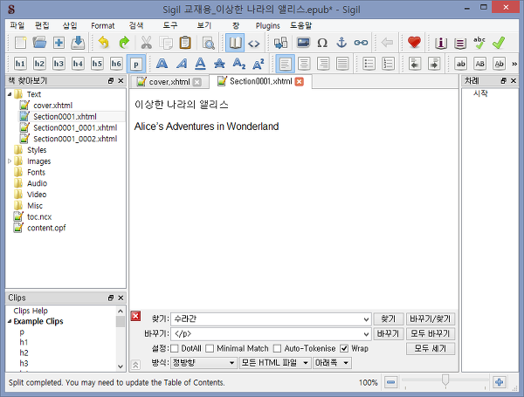Validate EPUB with green checkmark
Image resolution: width=524 pixels, height=397 pixels.
tap(499, 43)
